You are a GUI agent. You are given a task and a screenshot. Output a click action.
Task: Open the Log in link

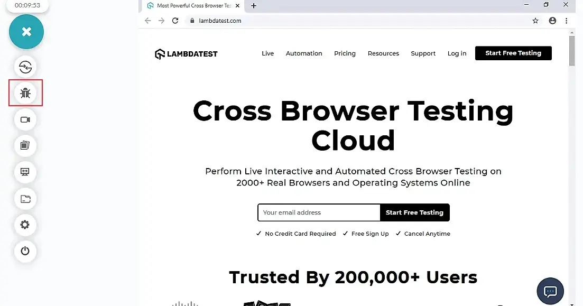pyautogui.click(x=457, y=53)
